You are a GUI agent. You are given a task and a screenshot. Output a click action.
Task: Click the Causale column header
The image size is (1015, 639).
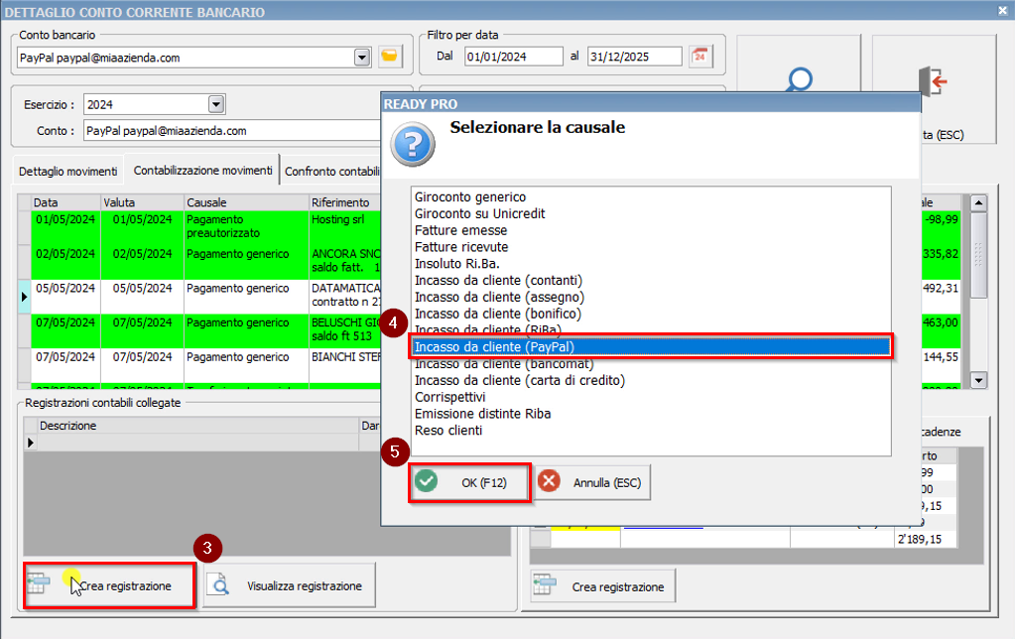tap(246, 202)
